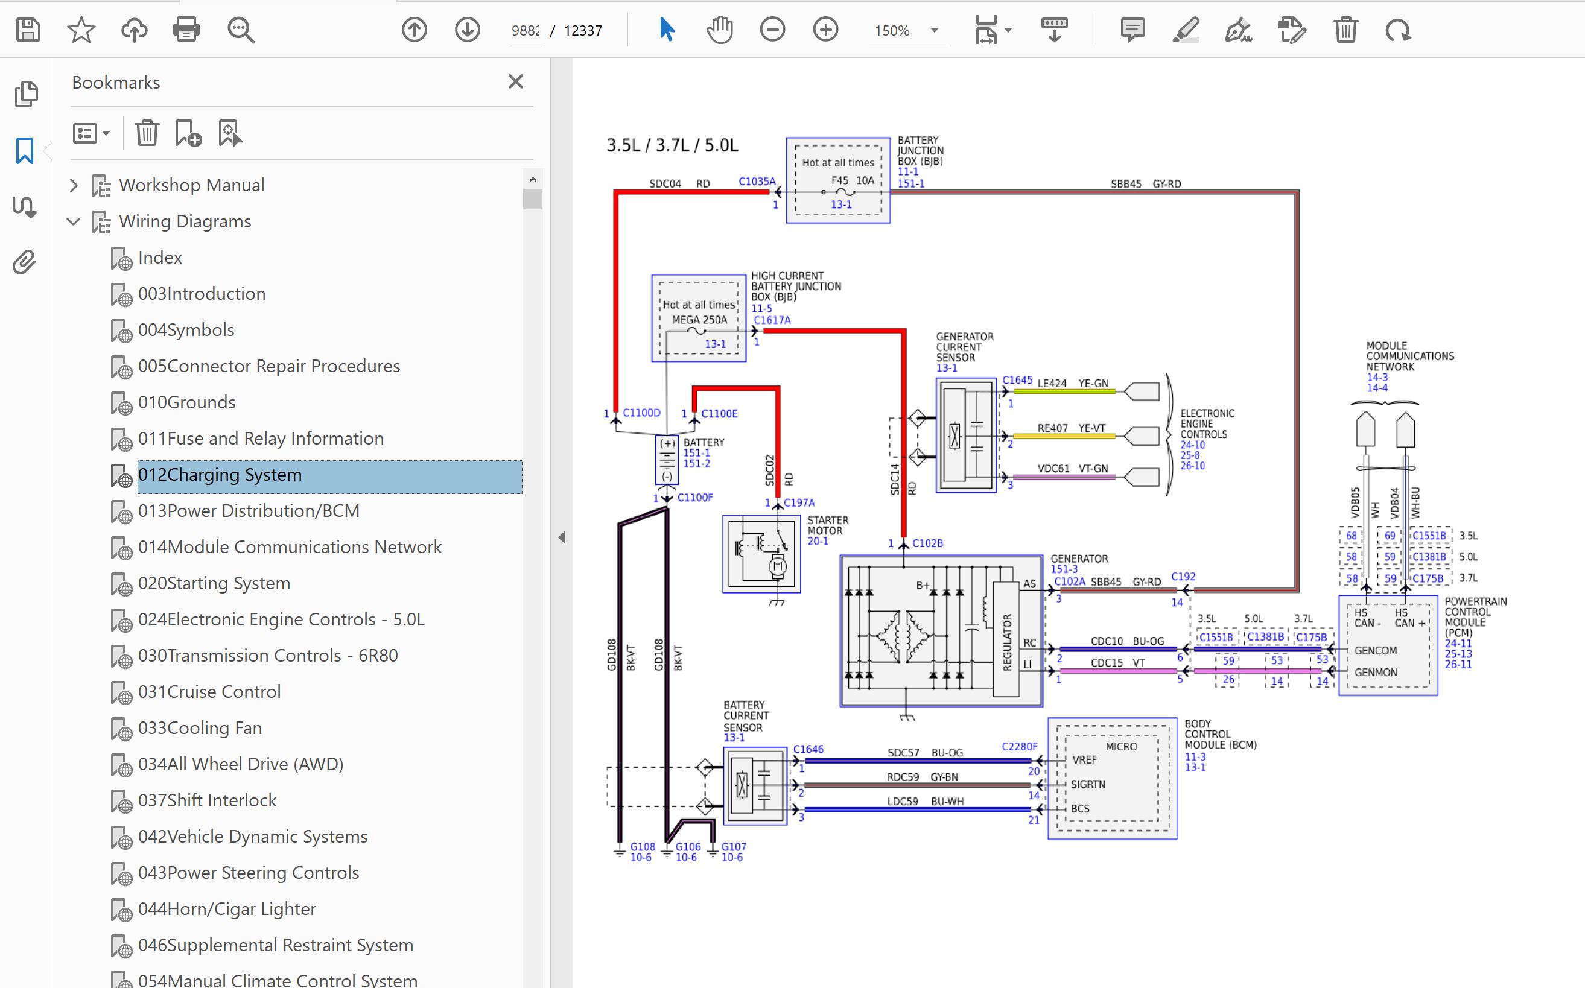Screen dimensions: 1585x988
Task: Click the Save file icon
Action: (28, 30)
